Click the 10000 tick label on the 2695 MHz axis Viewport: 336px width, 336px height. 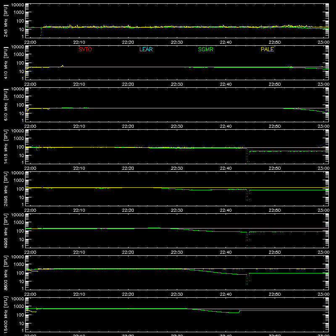18,173
